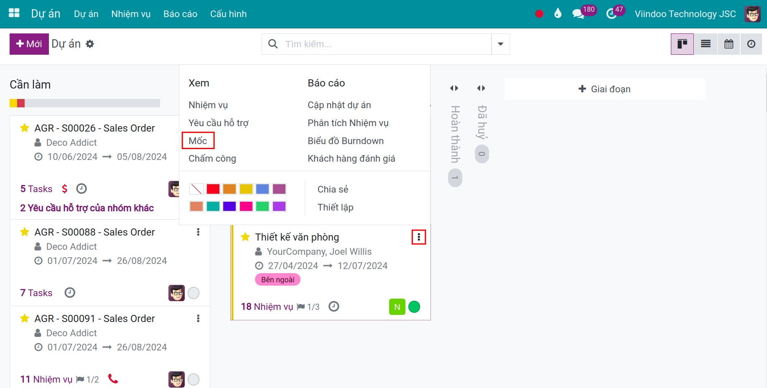The image size is (767, 388).
Task: Click the Bên ngoài tag
Action: click(278, 280)
